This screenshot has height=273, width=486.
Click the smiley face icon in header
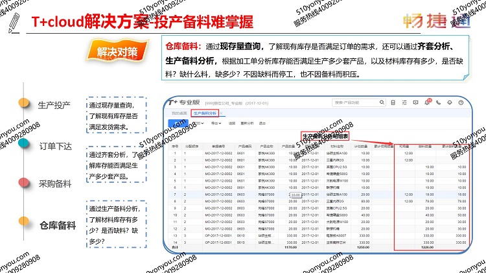[451, 102]
